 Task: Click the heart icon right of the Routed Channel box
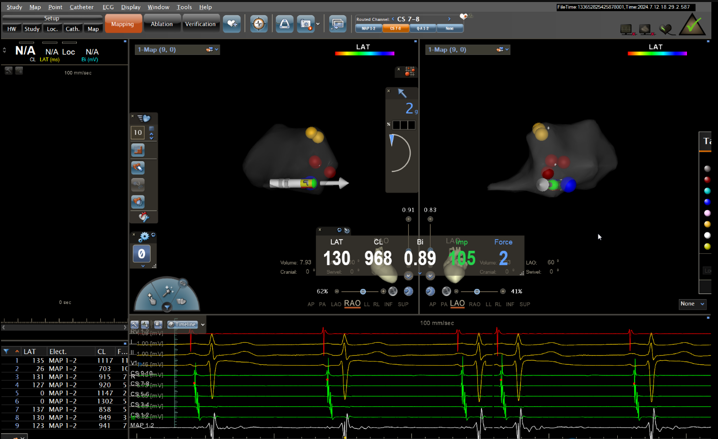[x=464, y=17]
